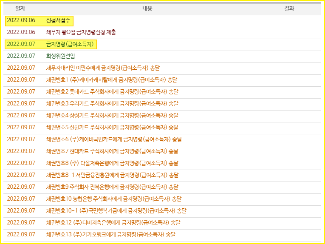Select the 채권번호3 우리카드 주식회사 row
The image size is (325, 244).
[x=162, y=104]
